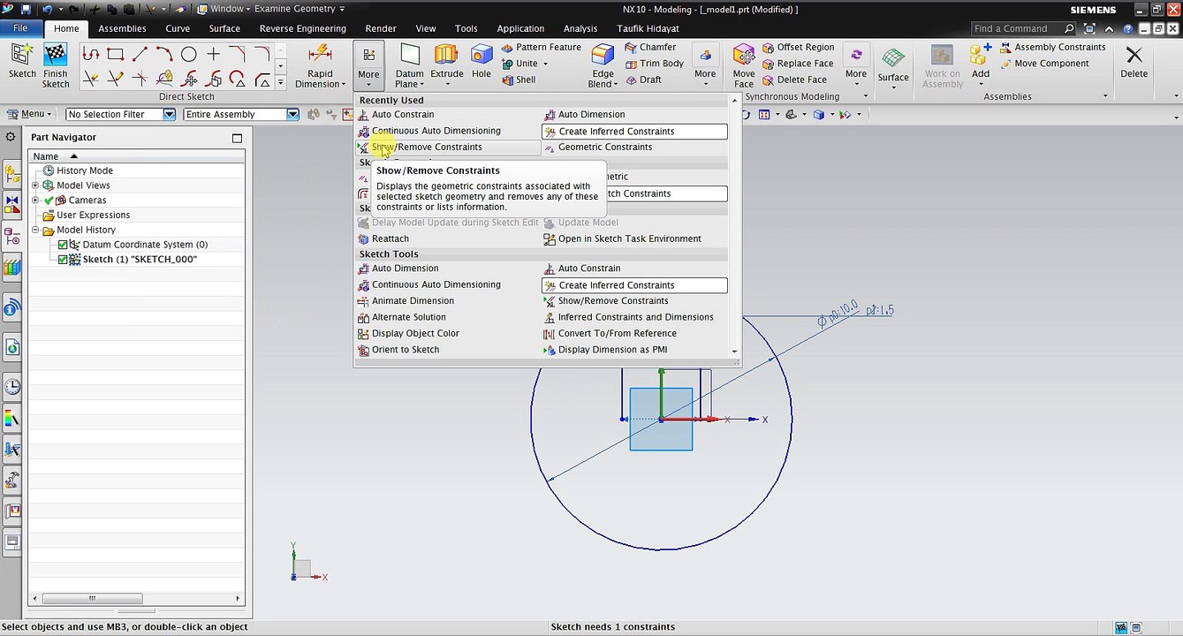Uncheck Datum Coordinate System (0) checkbox
1183x636 pixels.
63,245
